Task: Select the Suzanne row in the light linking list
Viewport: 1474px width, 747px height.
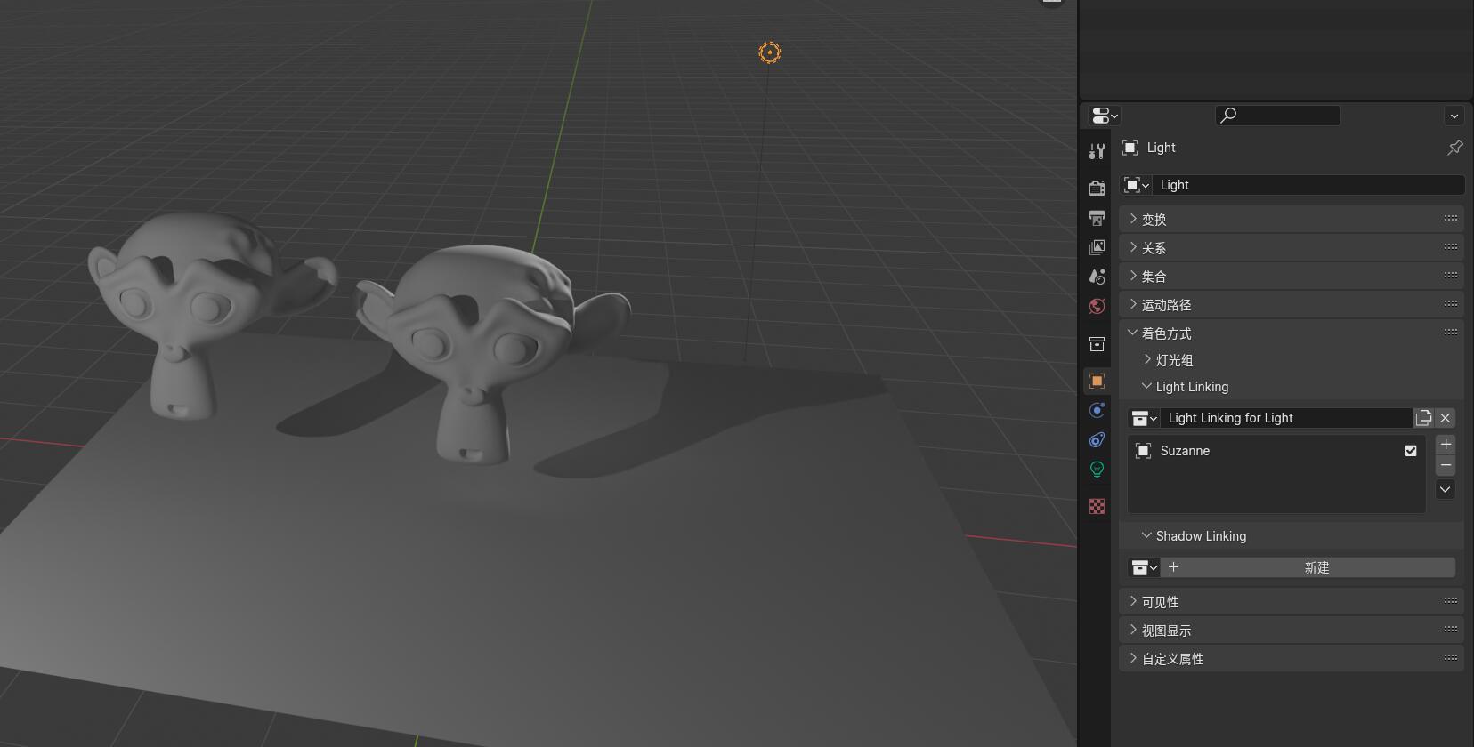Action: tap(1276, 451)
